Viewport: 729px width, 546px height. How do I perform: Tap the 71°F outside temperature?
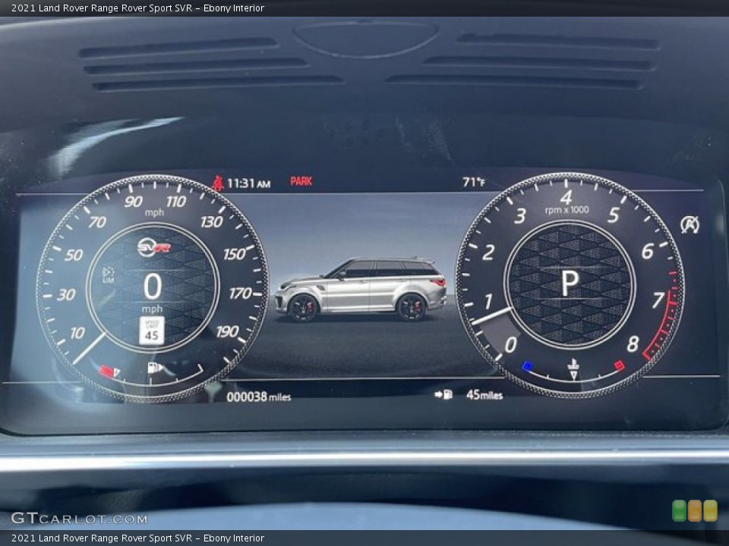pyautogui.click(x=473, y=182)
